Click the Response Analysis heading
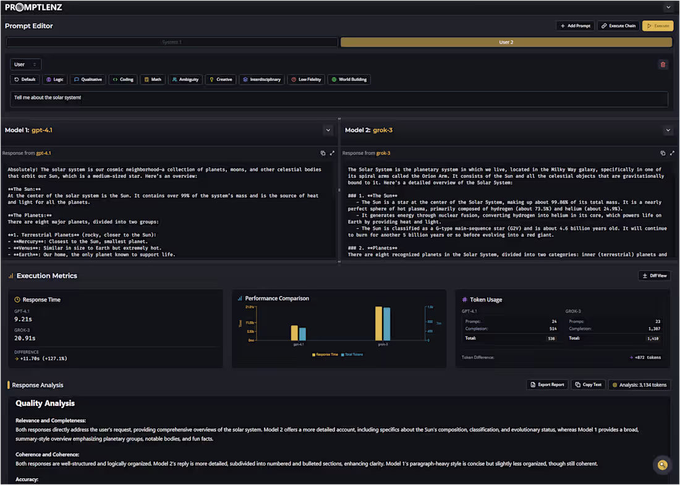Screen dimensions: 680x485 tap(38, 386)
